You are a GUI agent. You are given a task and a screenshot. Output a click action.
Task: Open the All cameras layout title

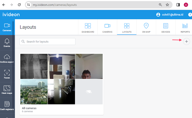coord(29,108)
